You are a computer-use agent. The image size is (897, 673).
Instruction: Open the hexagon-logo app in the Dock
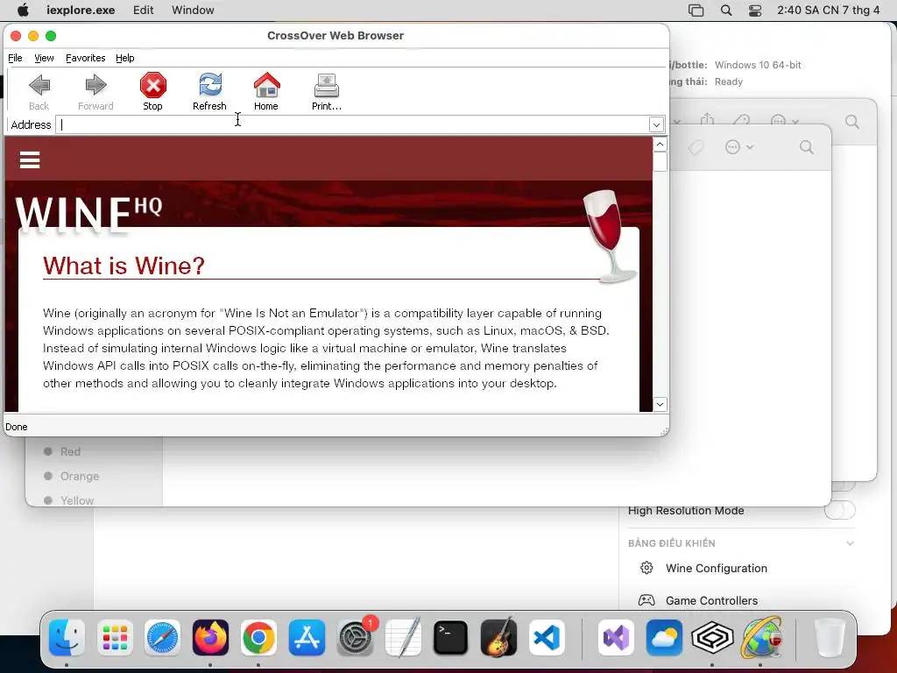click(712, 638)
